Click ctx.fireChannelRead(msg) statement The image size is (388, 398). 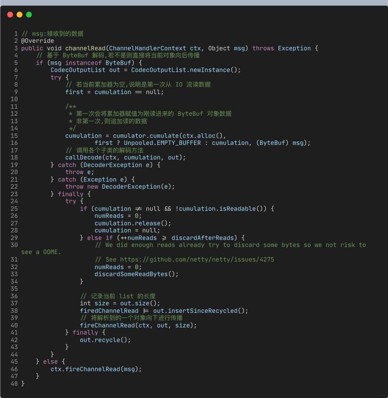(x=96, y=369)
